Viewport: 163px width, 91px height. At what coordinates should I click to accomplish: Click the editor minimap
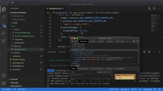[156, 23]
